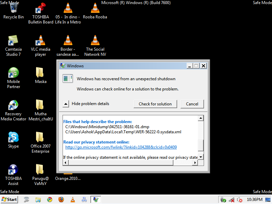Viewport: 272px width, 204px height.
Task: Click the horizontal scrollbar thumb in details
Action: 121,163
